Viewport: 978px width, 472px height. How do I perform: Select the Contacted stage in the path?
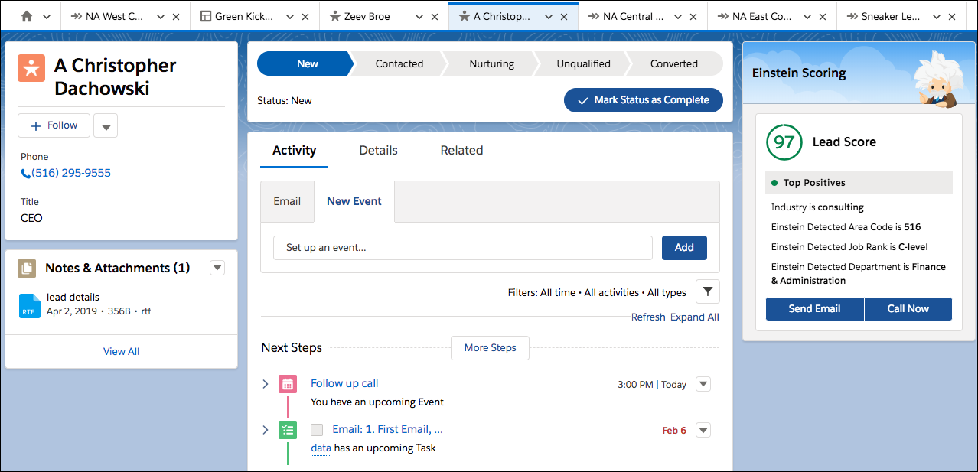399,64
